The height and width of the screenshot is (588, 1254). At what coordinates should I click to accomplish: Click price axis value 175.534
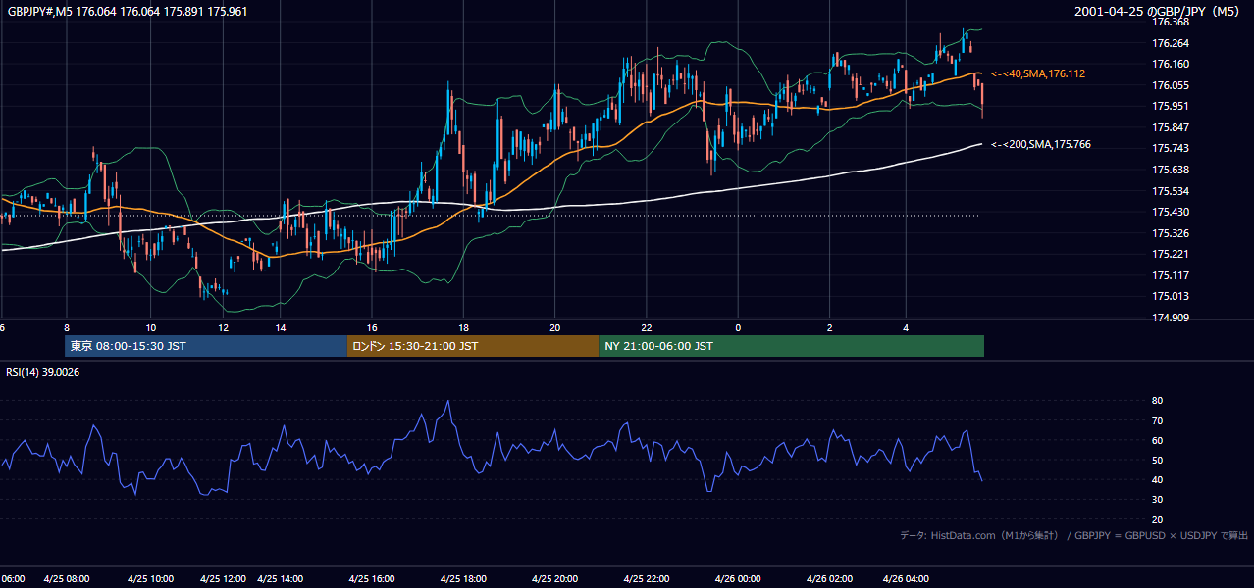(x=1171, y=191)
